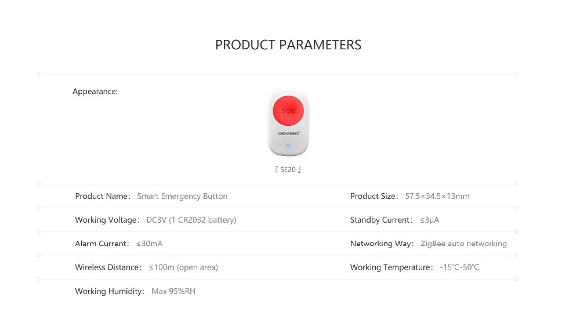Select the Working Voltage label

point(107,220)
